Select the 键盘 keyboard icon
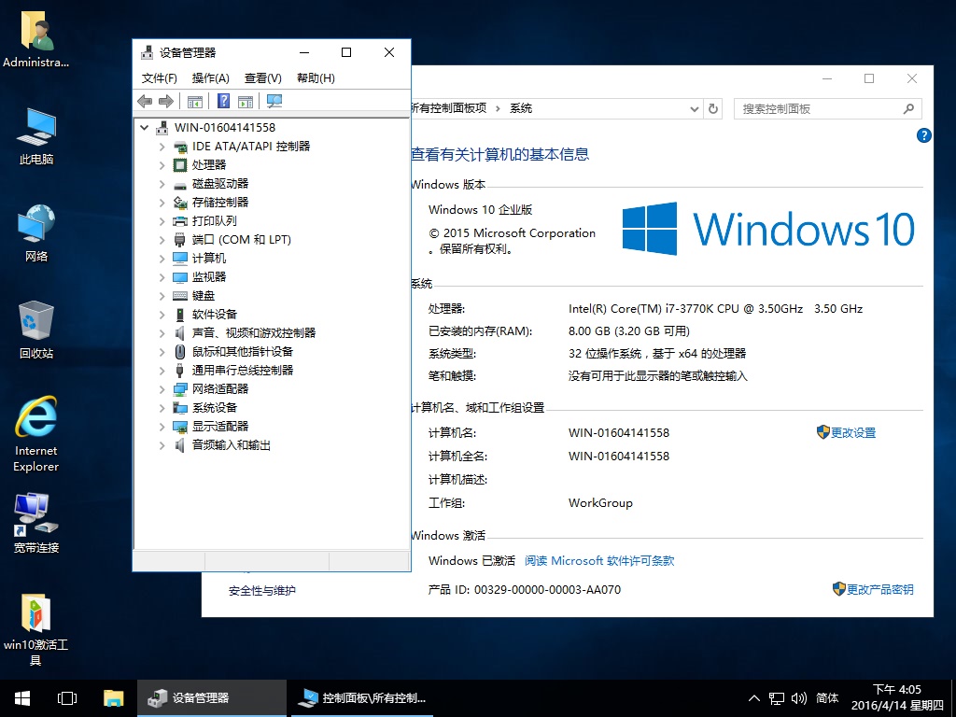Screen dimensions: 956x717 tap(180, 296)
